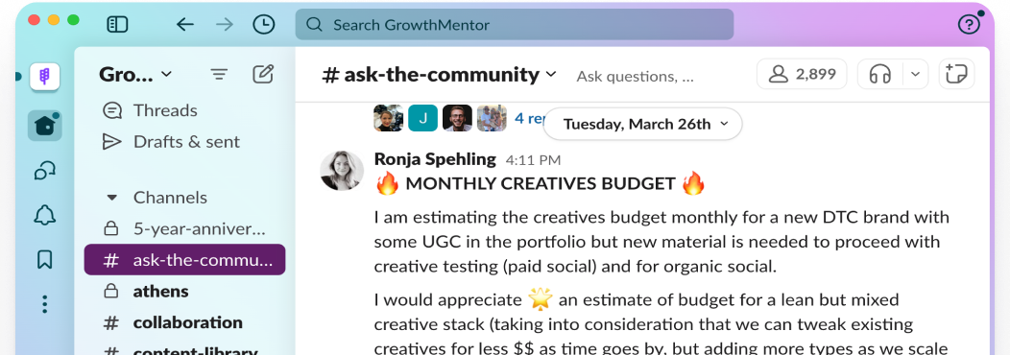The height and width of the screenshot is (355, 1010).
Task: Collapse the Channels section
Action: [x=111, y=197]
